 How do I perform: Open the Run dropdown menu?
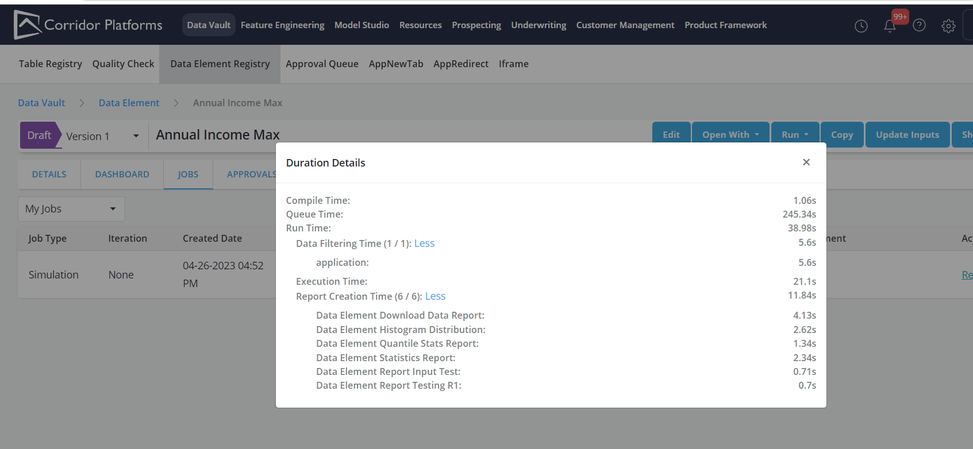(x=795, y=135)
